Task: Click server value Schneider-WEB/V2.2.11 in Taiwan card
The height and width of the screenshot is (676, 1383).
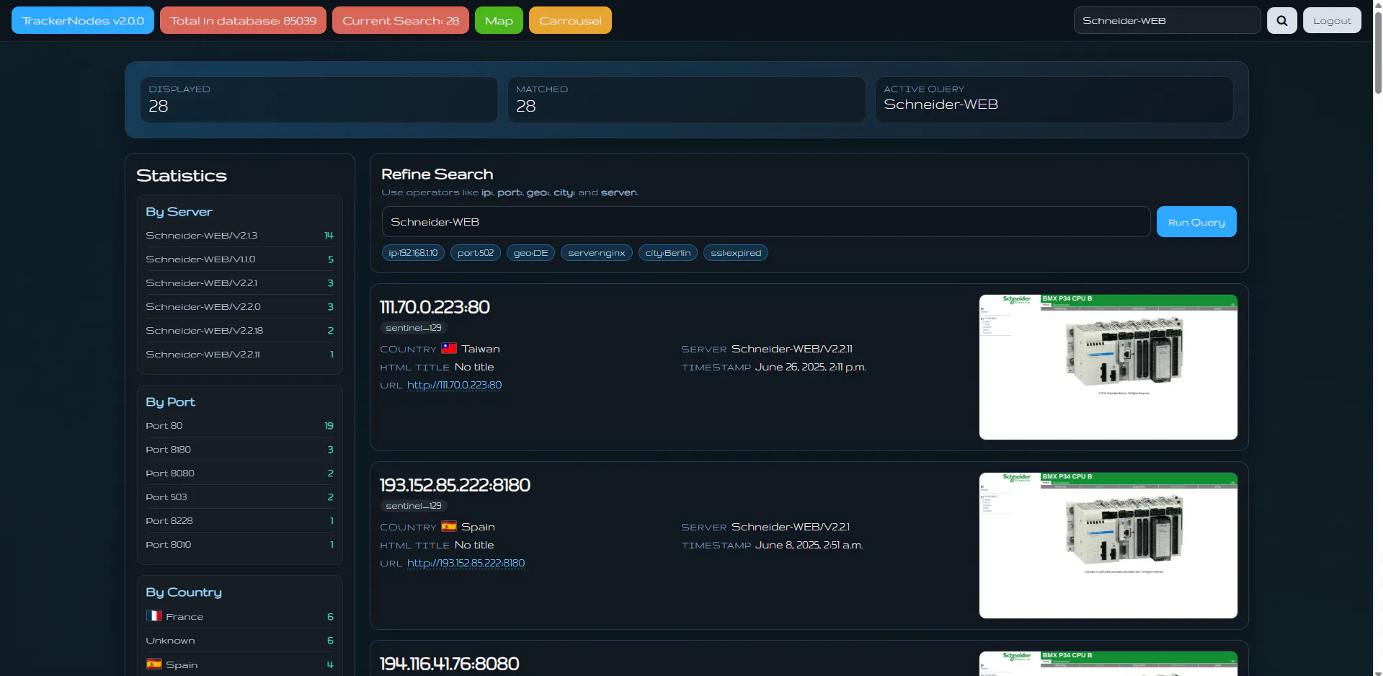Action: coord(791,349)
